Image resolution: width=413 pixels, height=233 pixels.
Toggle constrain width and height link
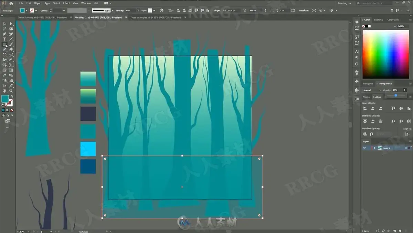point(244,10)
